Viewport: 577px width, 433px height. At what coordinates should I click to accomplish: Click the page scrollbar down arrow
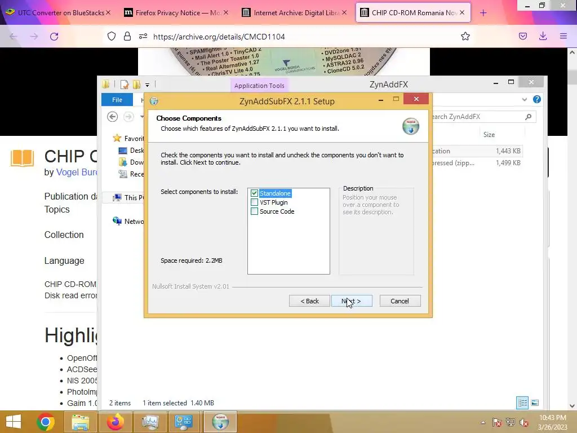572,406
